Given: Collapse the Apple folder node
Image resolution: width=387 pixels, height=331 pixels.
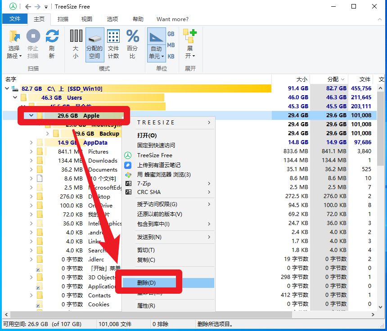Looking at the screenshot, I should coord(31,115).
